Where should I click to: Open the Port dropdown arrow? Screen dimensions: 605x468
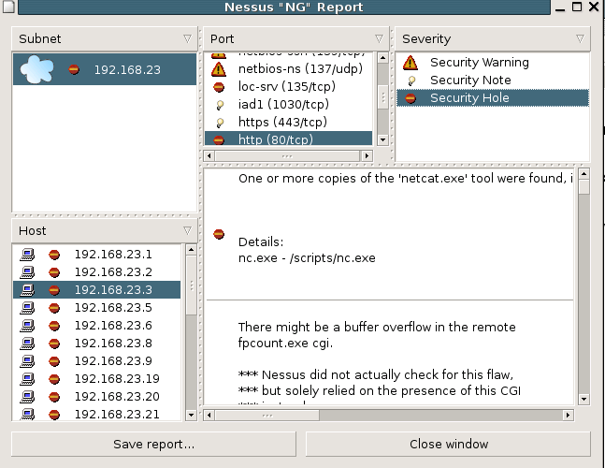(380, 38)
